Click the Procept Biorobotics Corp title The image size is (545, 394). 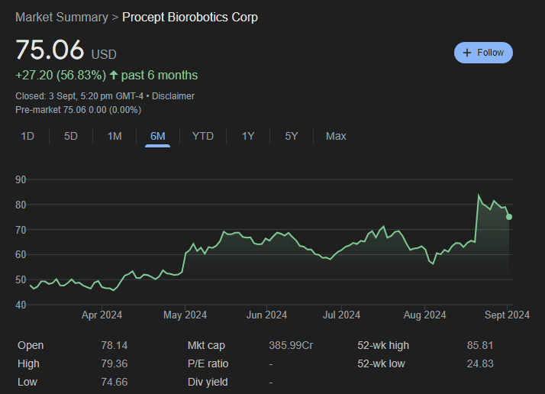tap(190, 17)
